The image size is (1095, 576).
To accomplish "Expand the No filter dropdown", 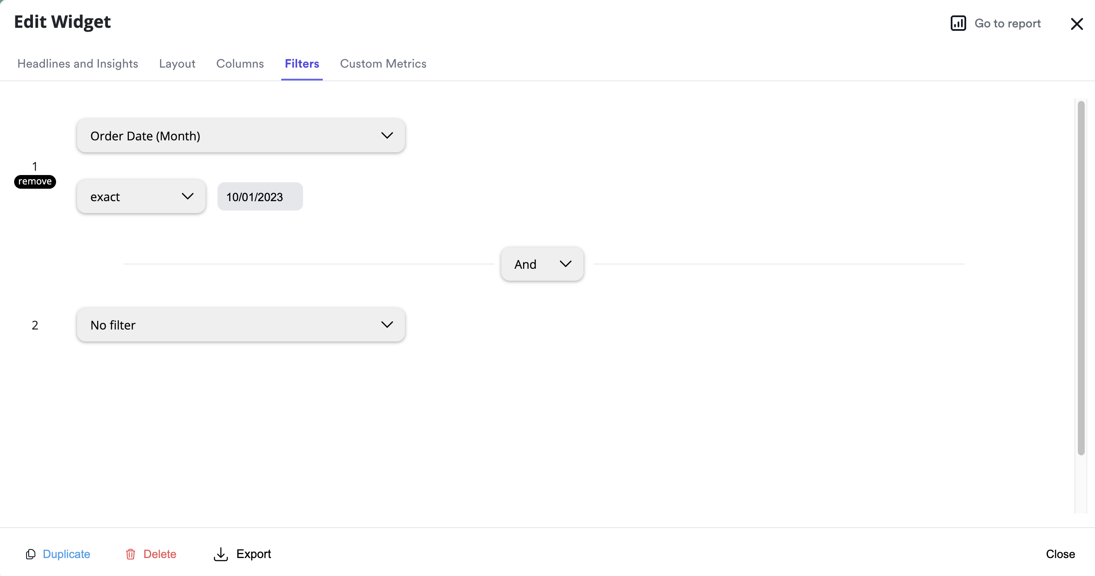I will (x=241, y=325).
